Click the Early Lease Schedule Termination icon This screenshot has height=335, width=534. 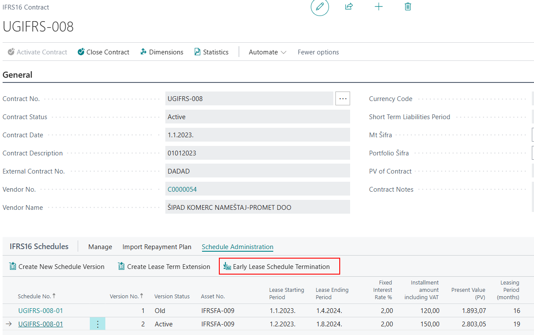(227, 266)
